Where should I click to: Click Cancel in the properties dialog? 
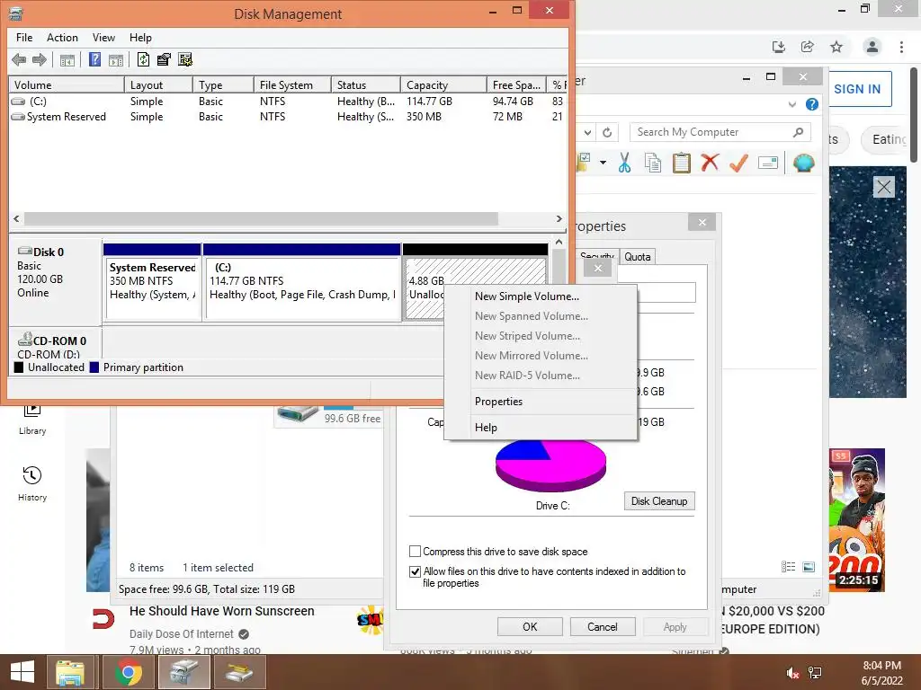(x=602, y=626)
